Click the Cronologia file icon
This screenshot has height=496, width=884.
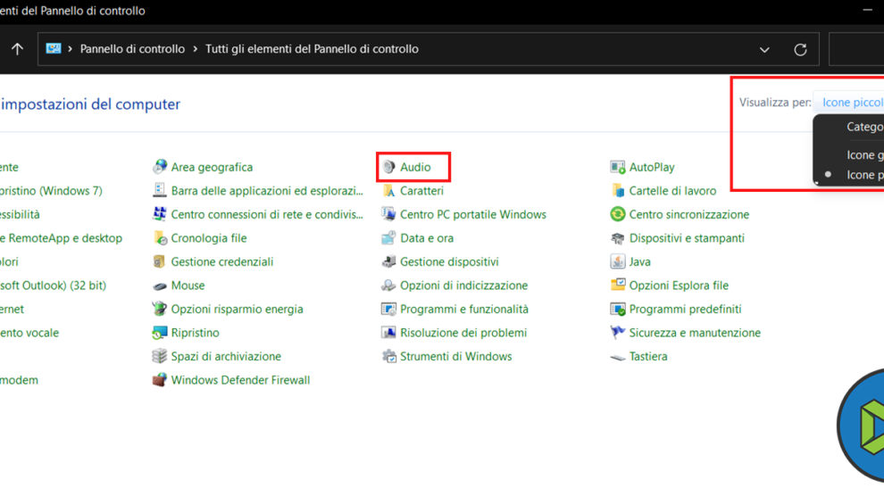[160, 237]
